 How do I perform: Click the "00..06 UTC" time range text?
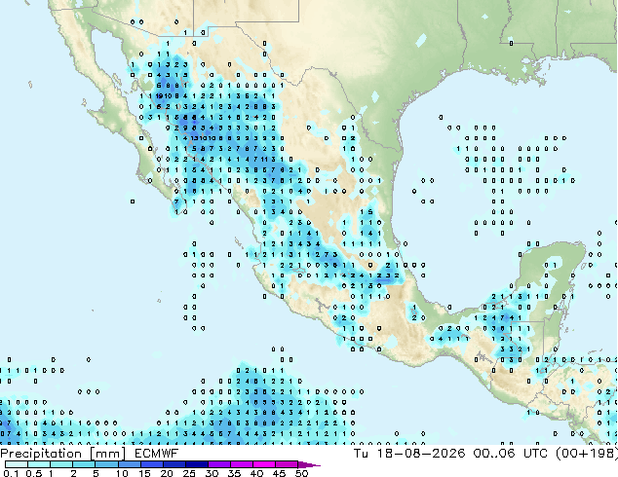coord(511,454)
